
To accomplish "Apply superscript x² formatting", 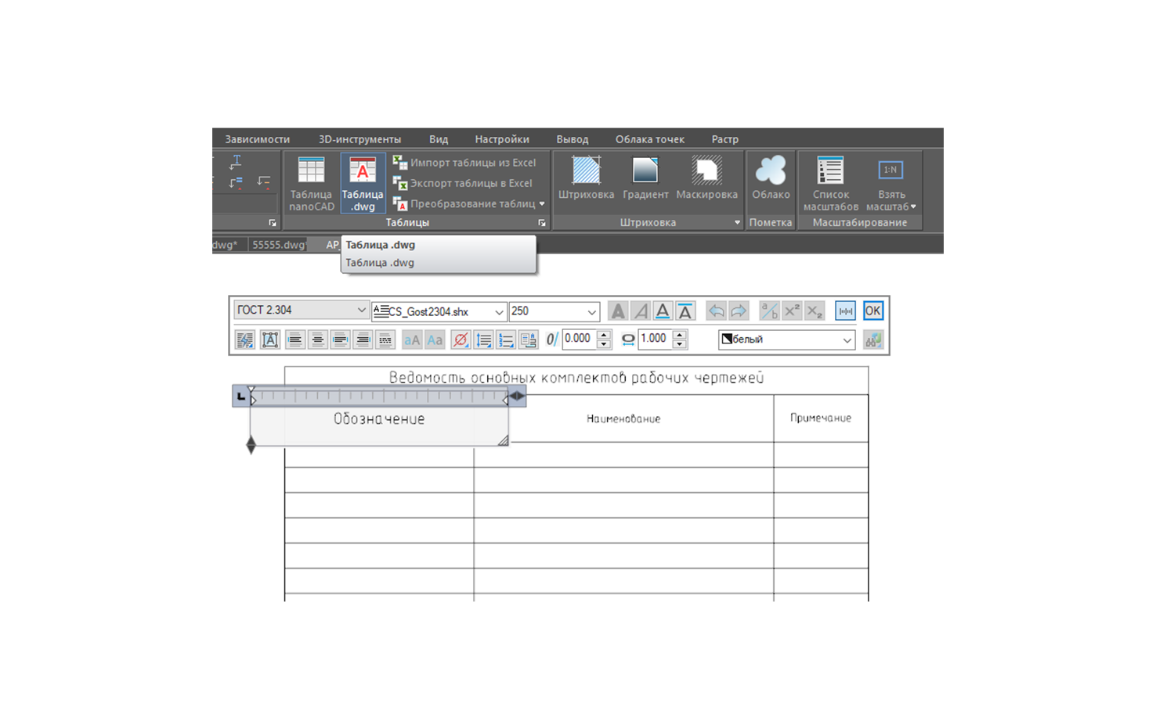I will pos(792,311).
